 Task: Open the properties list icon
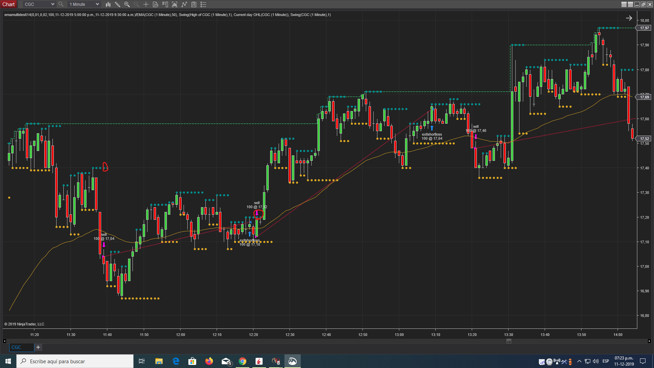click(x=203, y=4)
